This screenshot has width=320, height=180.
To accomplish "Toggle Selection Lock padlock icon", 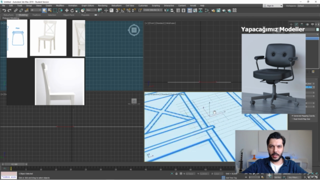I will (176, 173).
